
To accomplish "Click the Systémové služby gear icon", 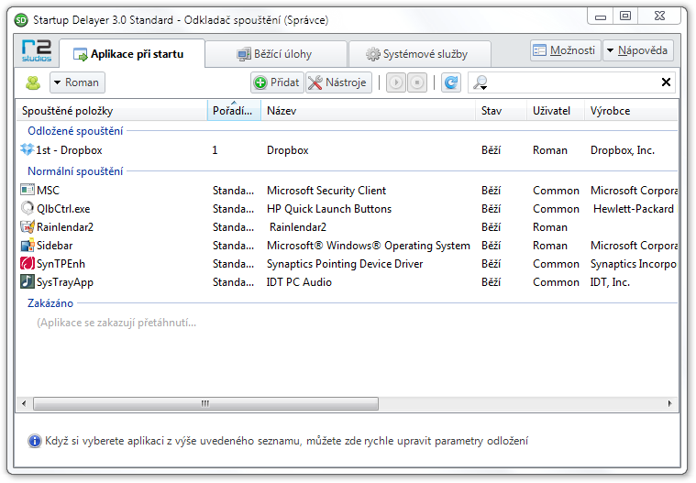I will pyautogui.click(x=373, y=54).
